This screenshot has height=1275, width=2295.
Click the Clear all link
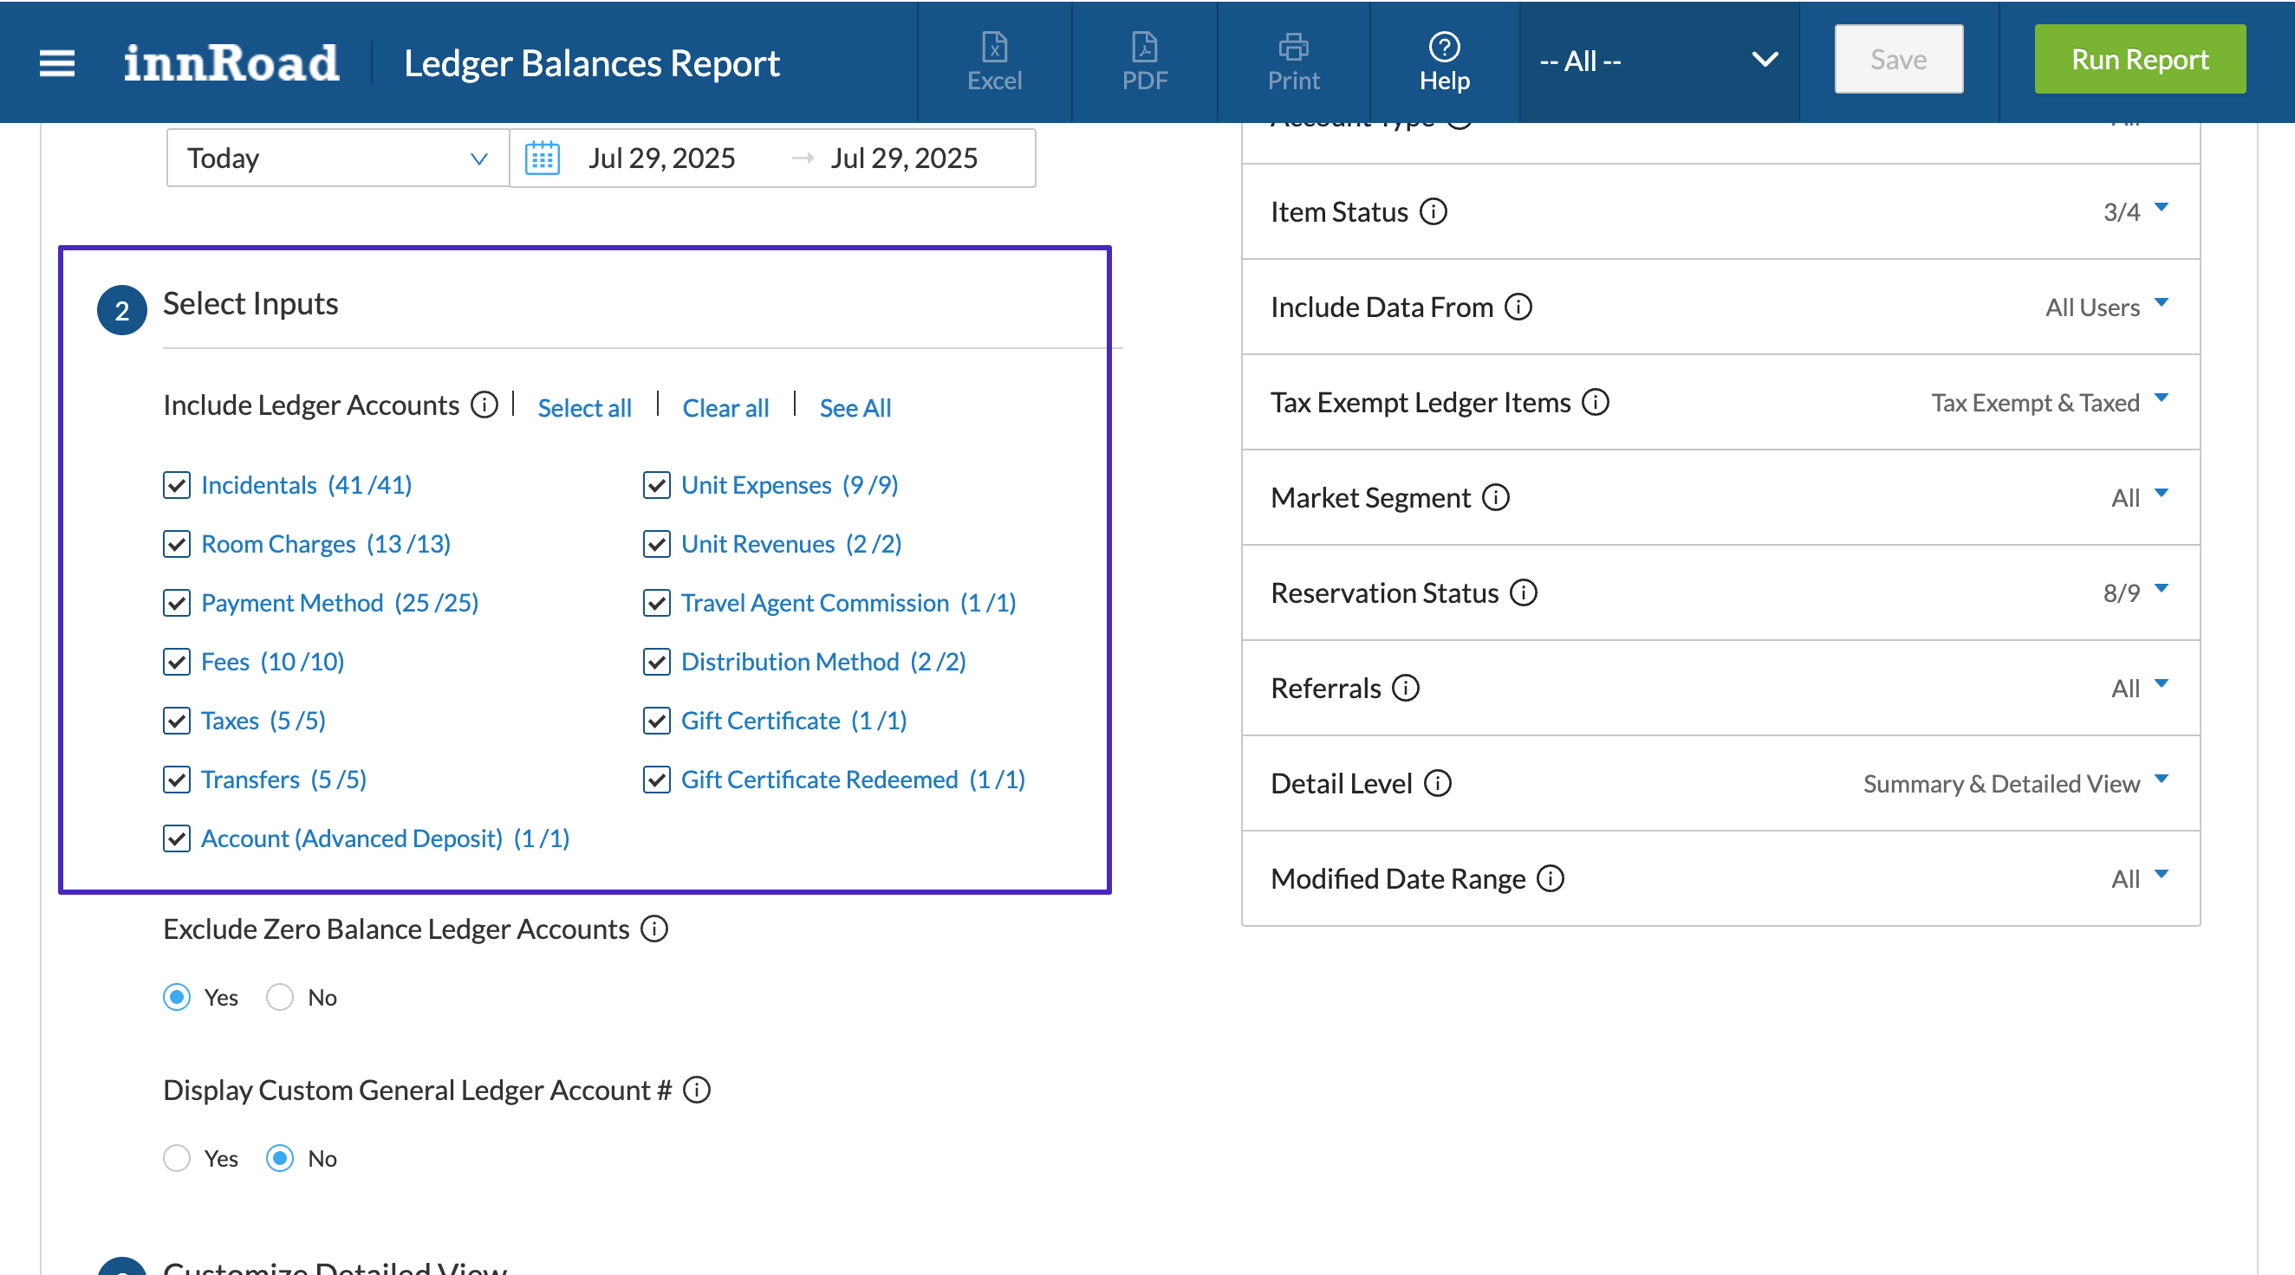[x=725, y=408]
